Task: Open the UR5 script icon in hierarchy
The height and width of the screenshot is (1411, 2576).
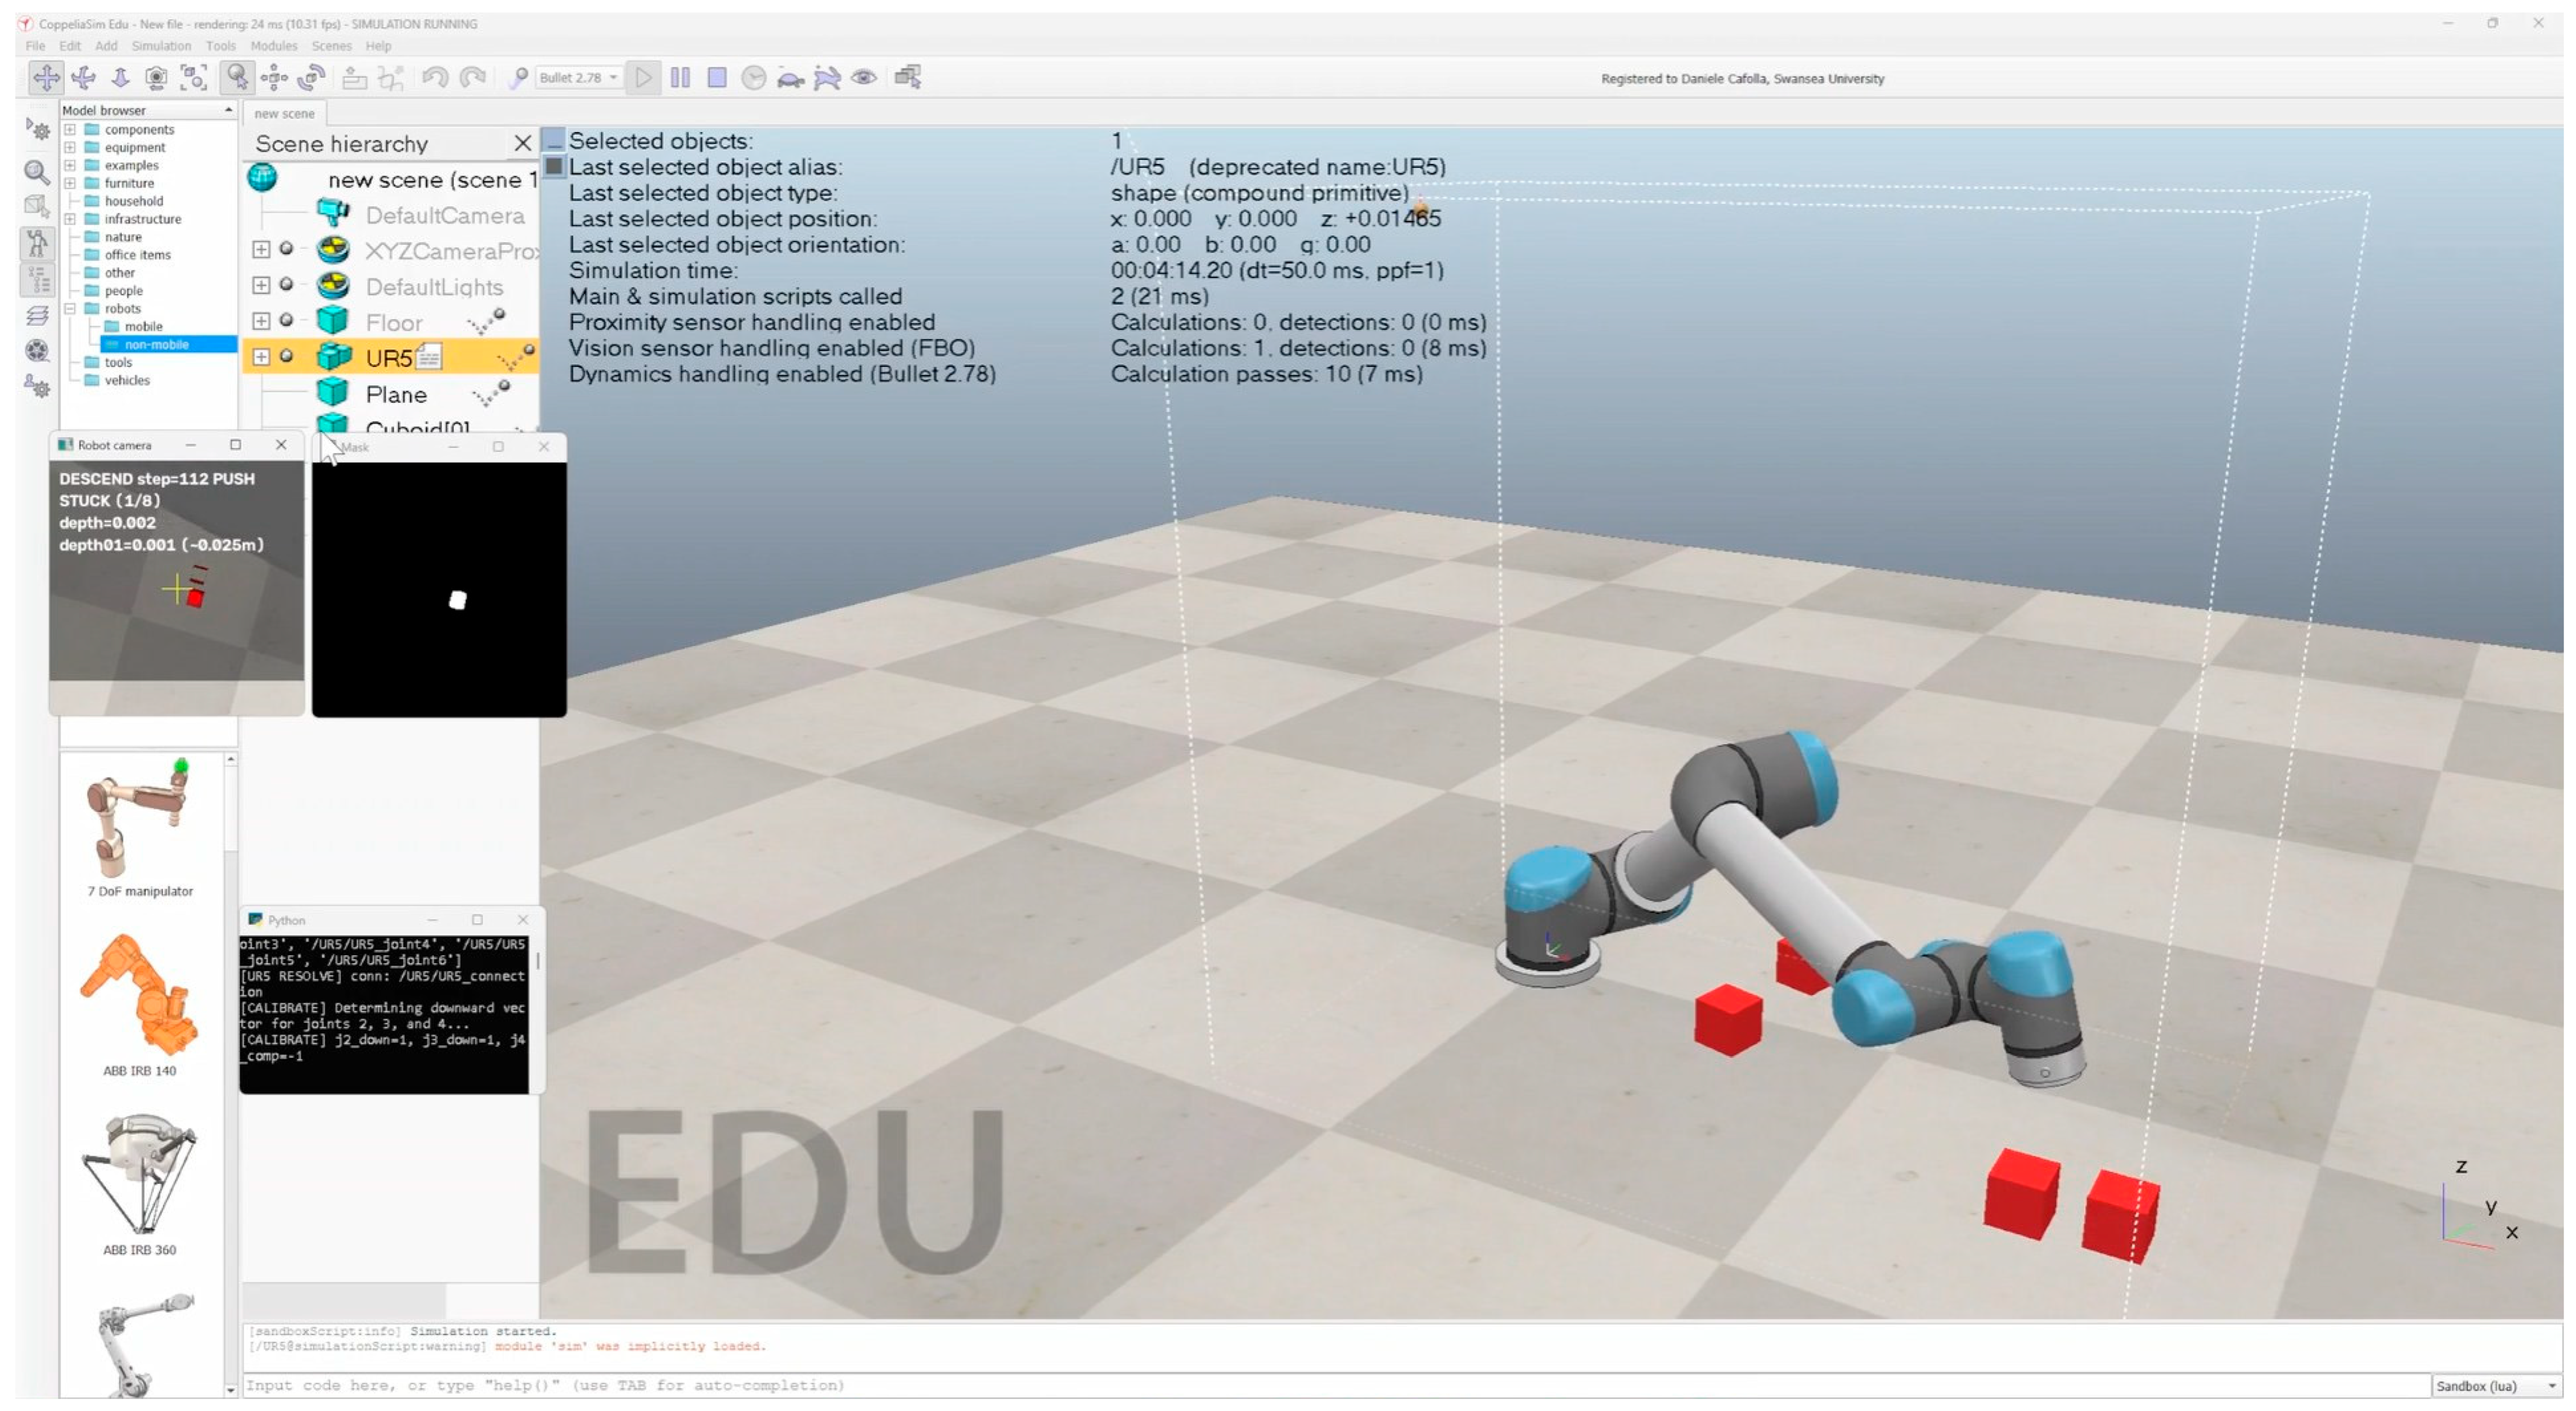Action: [428, 357]
